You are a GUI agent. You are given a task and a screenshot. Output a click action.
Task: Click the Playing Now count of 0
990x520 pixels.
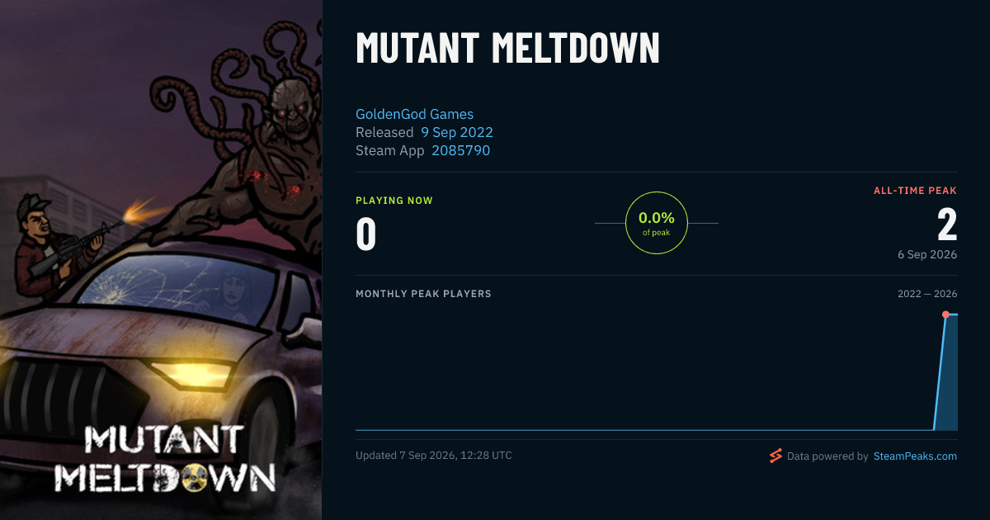pos(366,234)
